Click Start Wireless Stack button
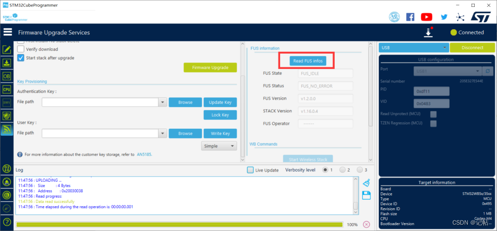This screenshot has height=231, width=497. click(308, 159)
